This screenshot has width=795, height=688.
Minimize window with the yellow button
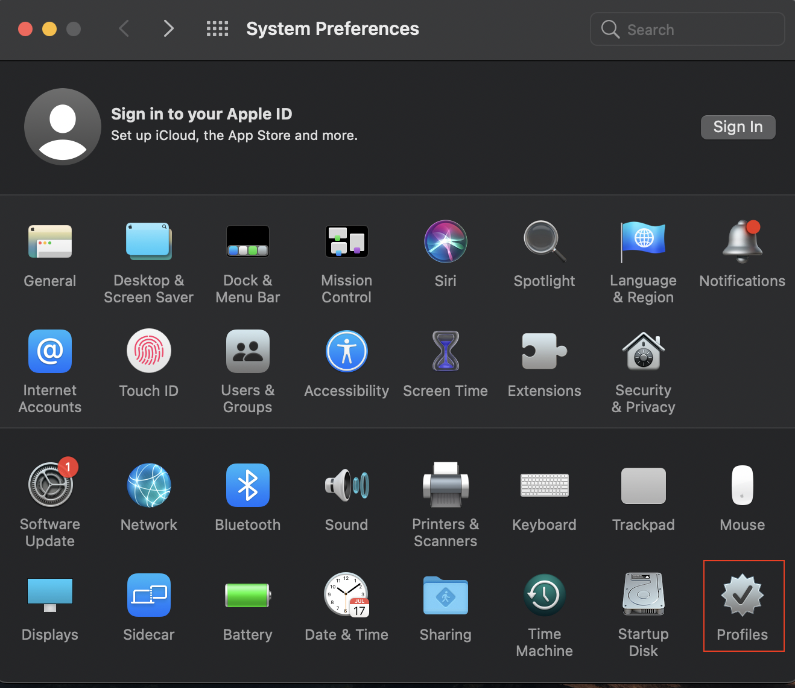coord(49,29)
